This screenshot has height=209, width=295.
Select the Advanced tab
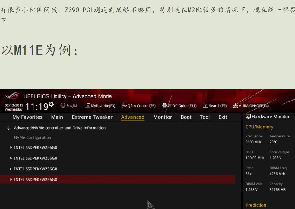133,117
